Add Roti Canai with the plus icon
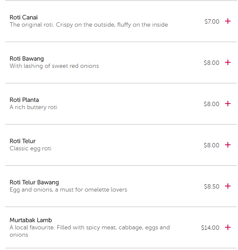238x250 pixels. pyautogui.click(x=228, y=21)
